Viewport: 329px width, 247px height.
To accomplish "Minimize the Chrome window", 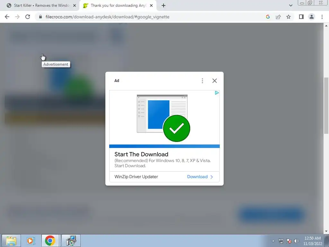I will tap(302, 3).
